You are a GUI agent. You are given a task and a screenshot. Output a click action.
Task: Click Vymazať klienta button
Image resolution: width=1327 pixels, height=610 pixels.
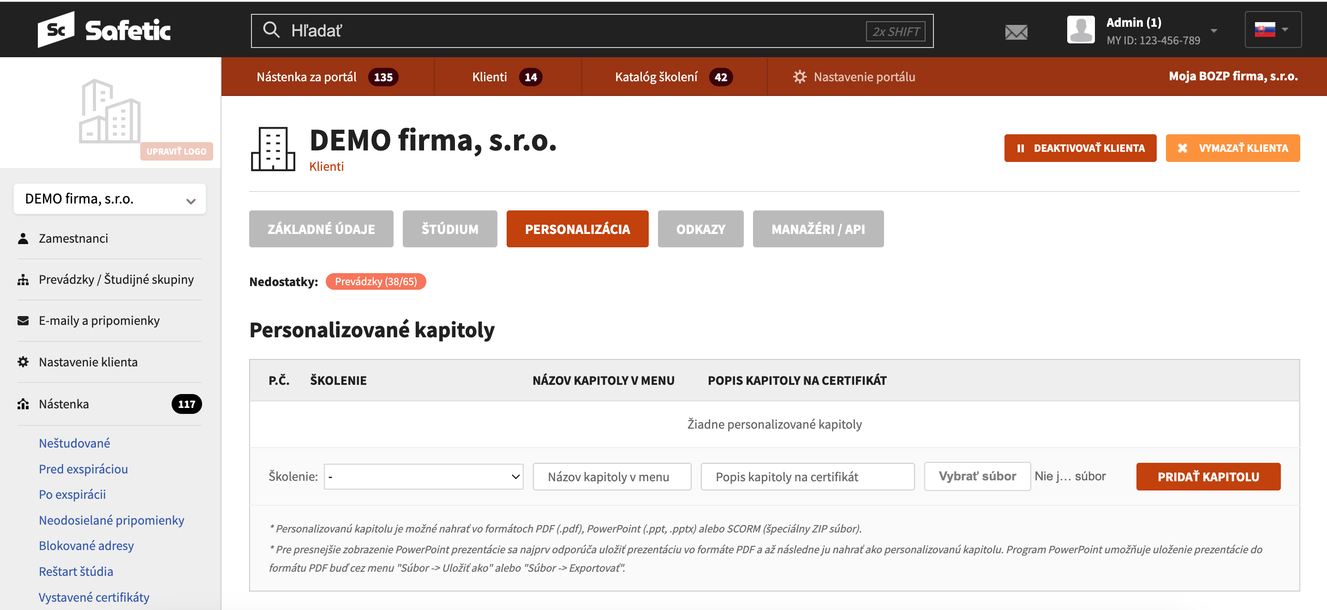[x=1233, y=149]
